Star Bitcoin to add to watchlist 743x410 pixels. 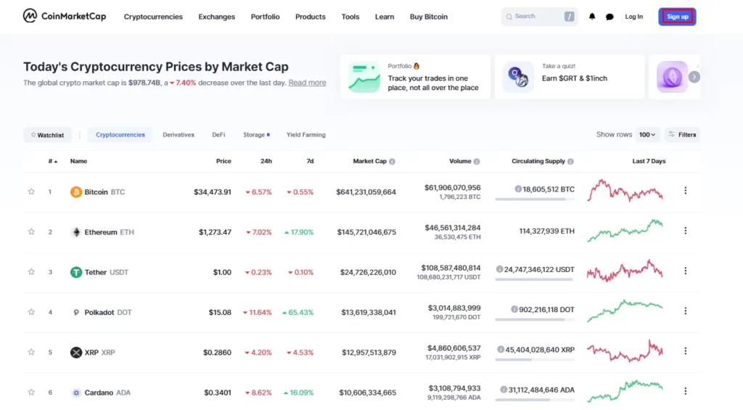click(x=31, y=192)
